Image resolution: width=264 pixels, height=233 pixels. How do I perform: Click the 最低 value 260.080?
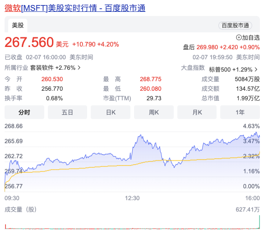[150, 89]
